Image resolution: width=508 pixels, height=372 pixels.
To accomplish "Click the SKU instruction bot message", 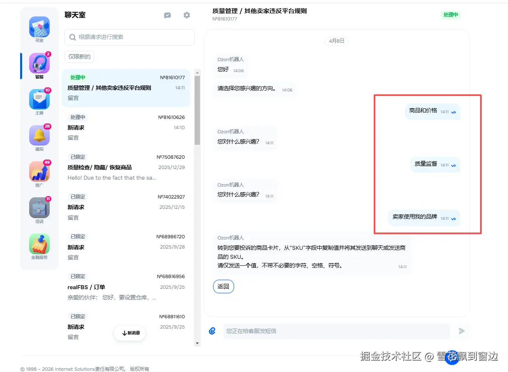I will [312, 253].
